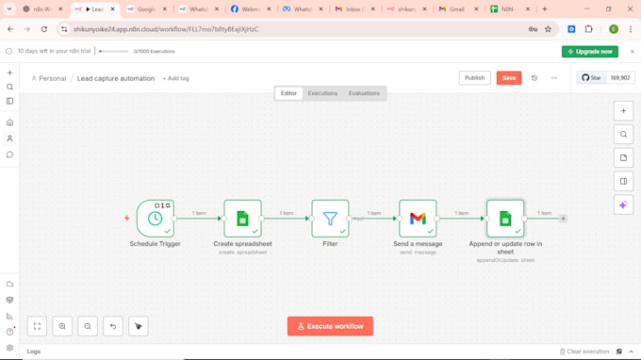Open the browser extensions puzzle icon
641x360 pixels.
(x=588, y=29)
